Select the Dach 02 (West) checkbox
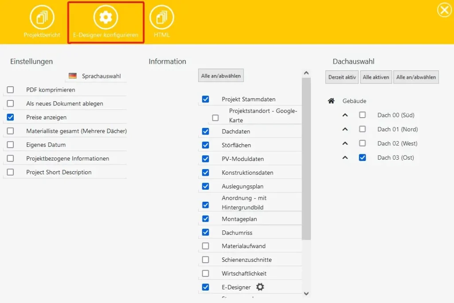Viewport: 454px width, 303px height. pyautogui.click(x=362, y=143)
